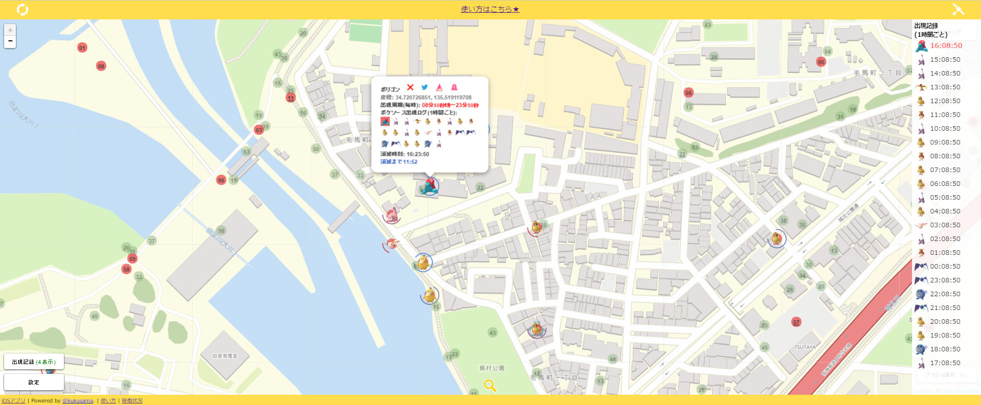
Task: Open the iOSアプリ footer link
Action: tap(13, 400)
